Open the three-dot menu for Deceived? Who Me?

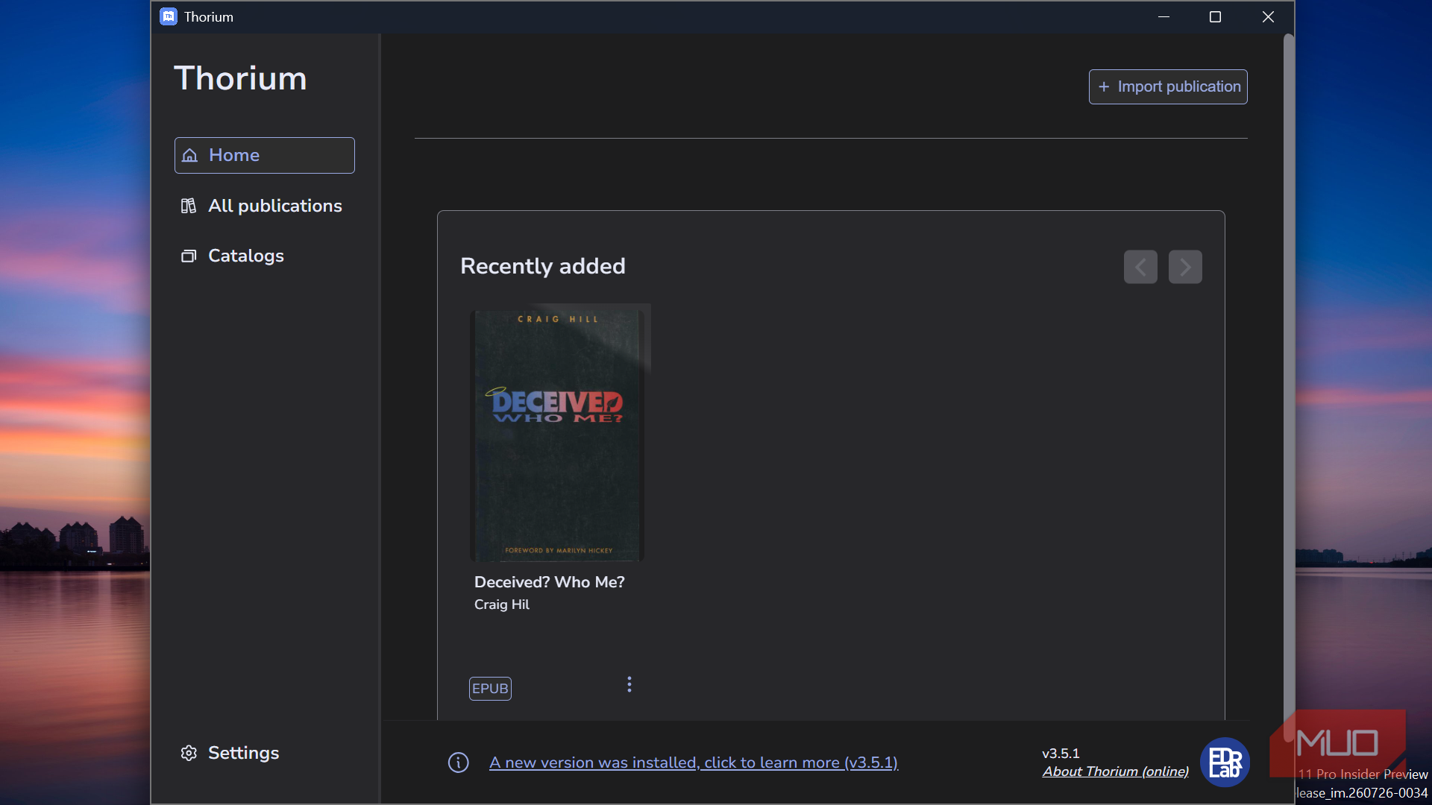point(629,684)
